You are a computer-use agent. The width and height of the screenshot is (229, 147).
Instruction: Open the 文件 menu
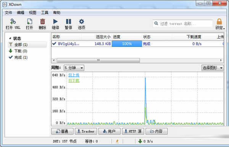[8, 13]
